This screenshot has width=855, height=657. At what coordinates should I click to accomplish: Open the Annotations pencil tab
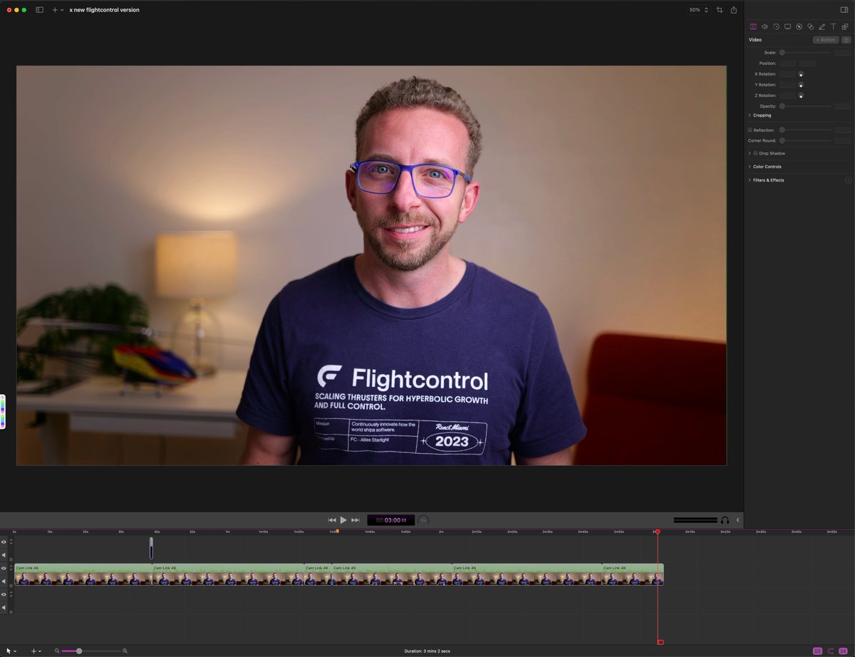pyautogui.click(x=822, y=26)
